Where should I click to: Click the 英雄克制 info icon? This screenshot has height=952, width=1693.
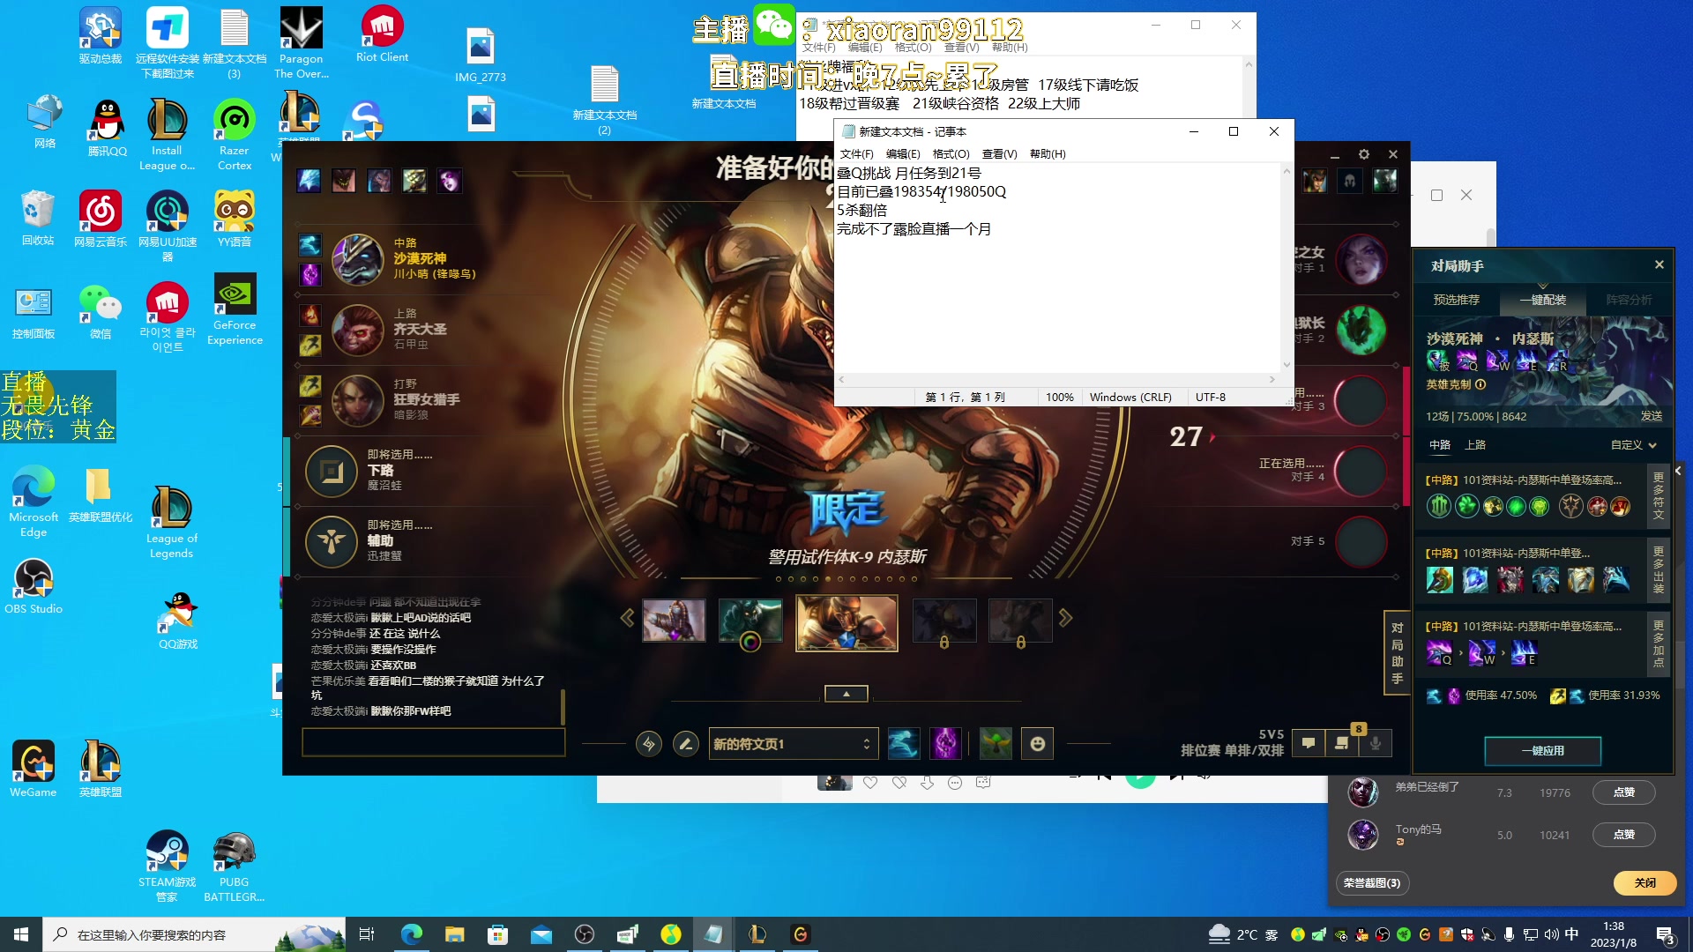pyautogui.click(x=1480, y=384)
